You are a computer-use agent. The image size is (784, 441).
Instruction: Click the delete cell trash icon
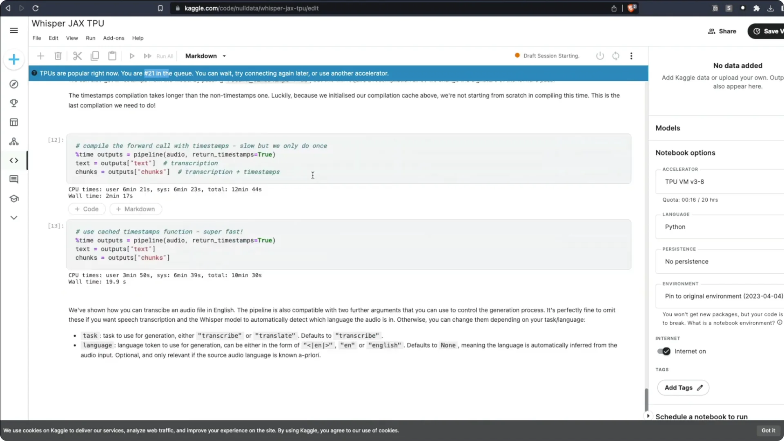pos(58,56)
